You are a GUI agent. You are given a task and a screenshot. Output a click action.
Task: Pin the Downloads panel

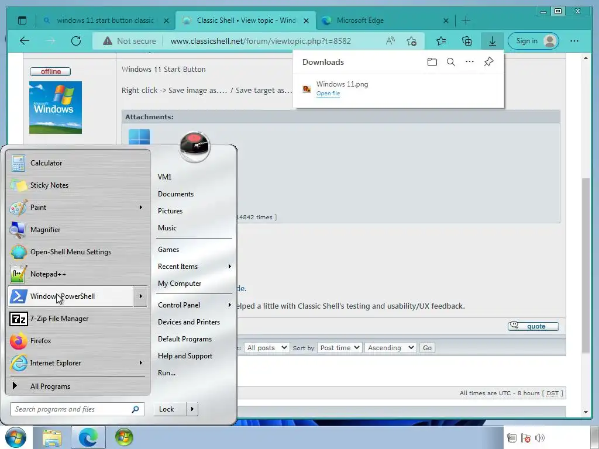pyautogui.click(x=488, y=62)
